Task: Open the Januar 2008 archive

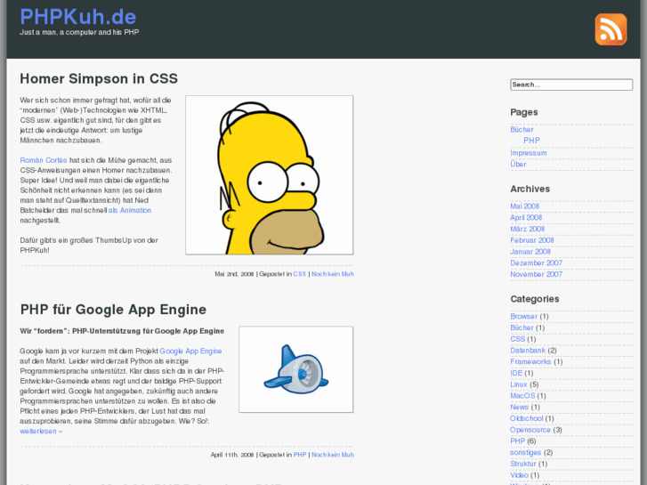Action: tap(530, 251)
